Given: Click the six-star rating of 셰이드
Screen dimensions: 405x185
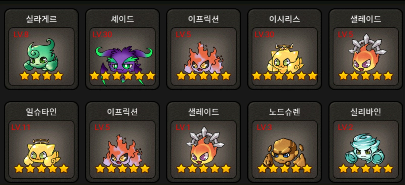Looking at the screenshot, I should click(122, 75).
